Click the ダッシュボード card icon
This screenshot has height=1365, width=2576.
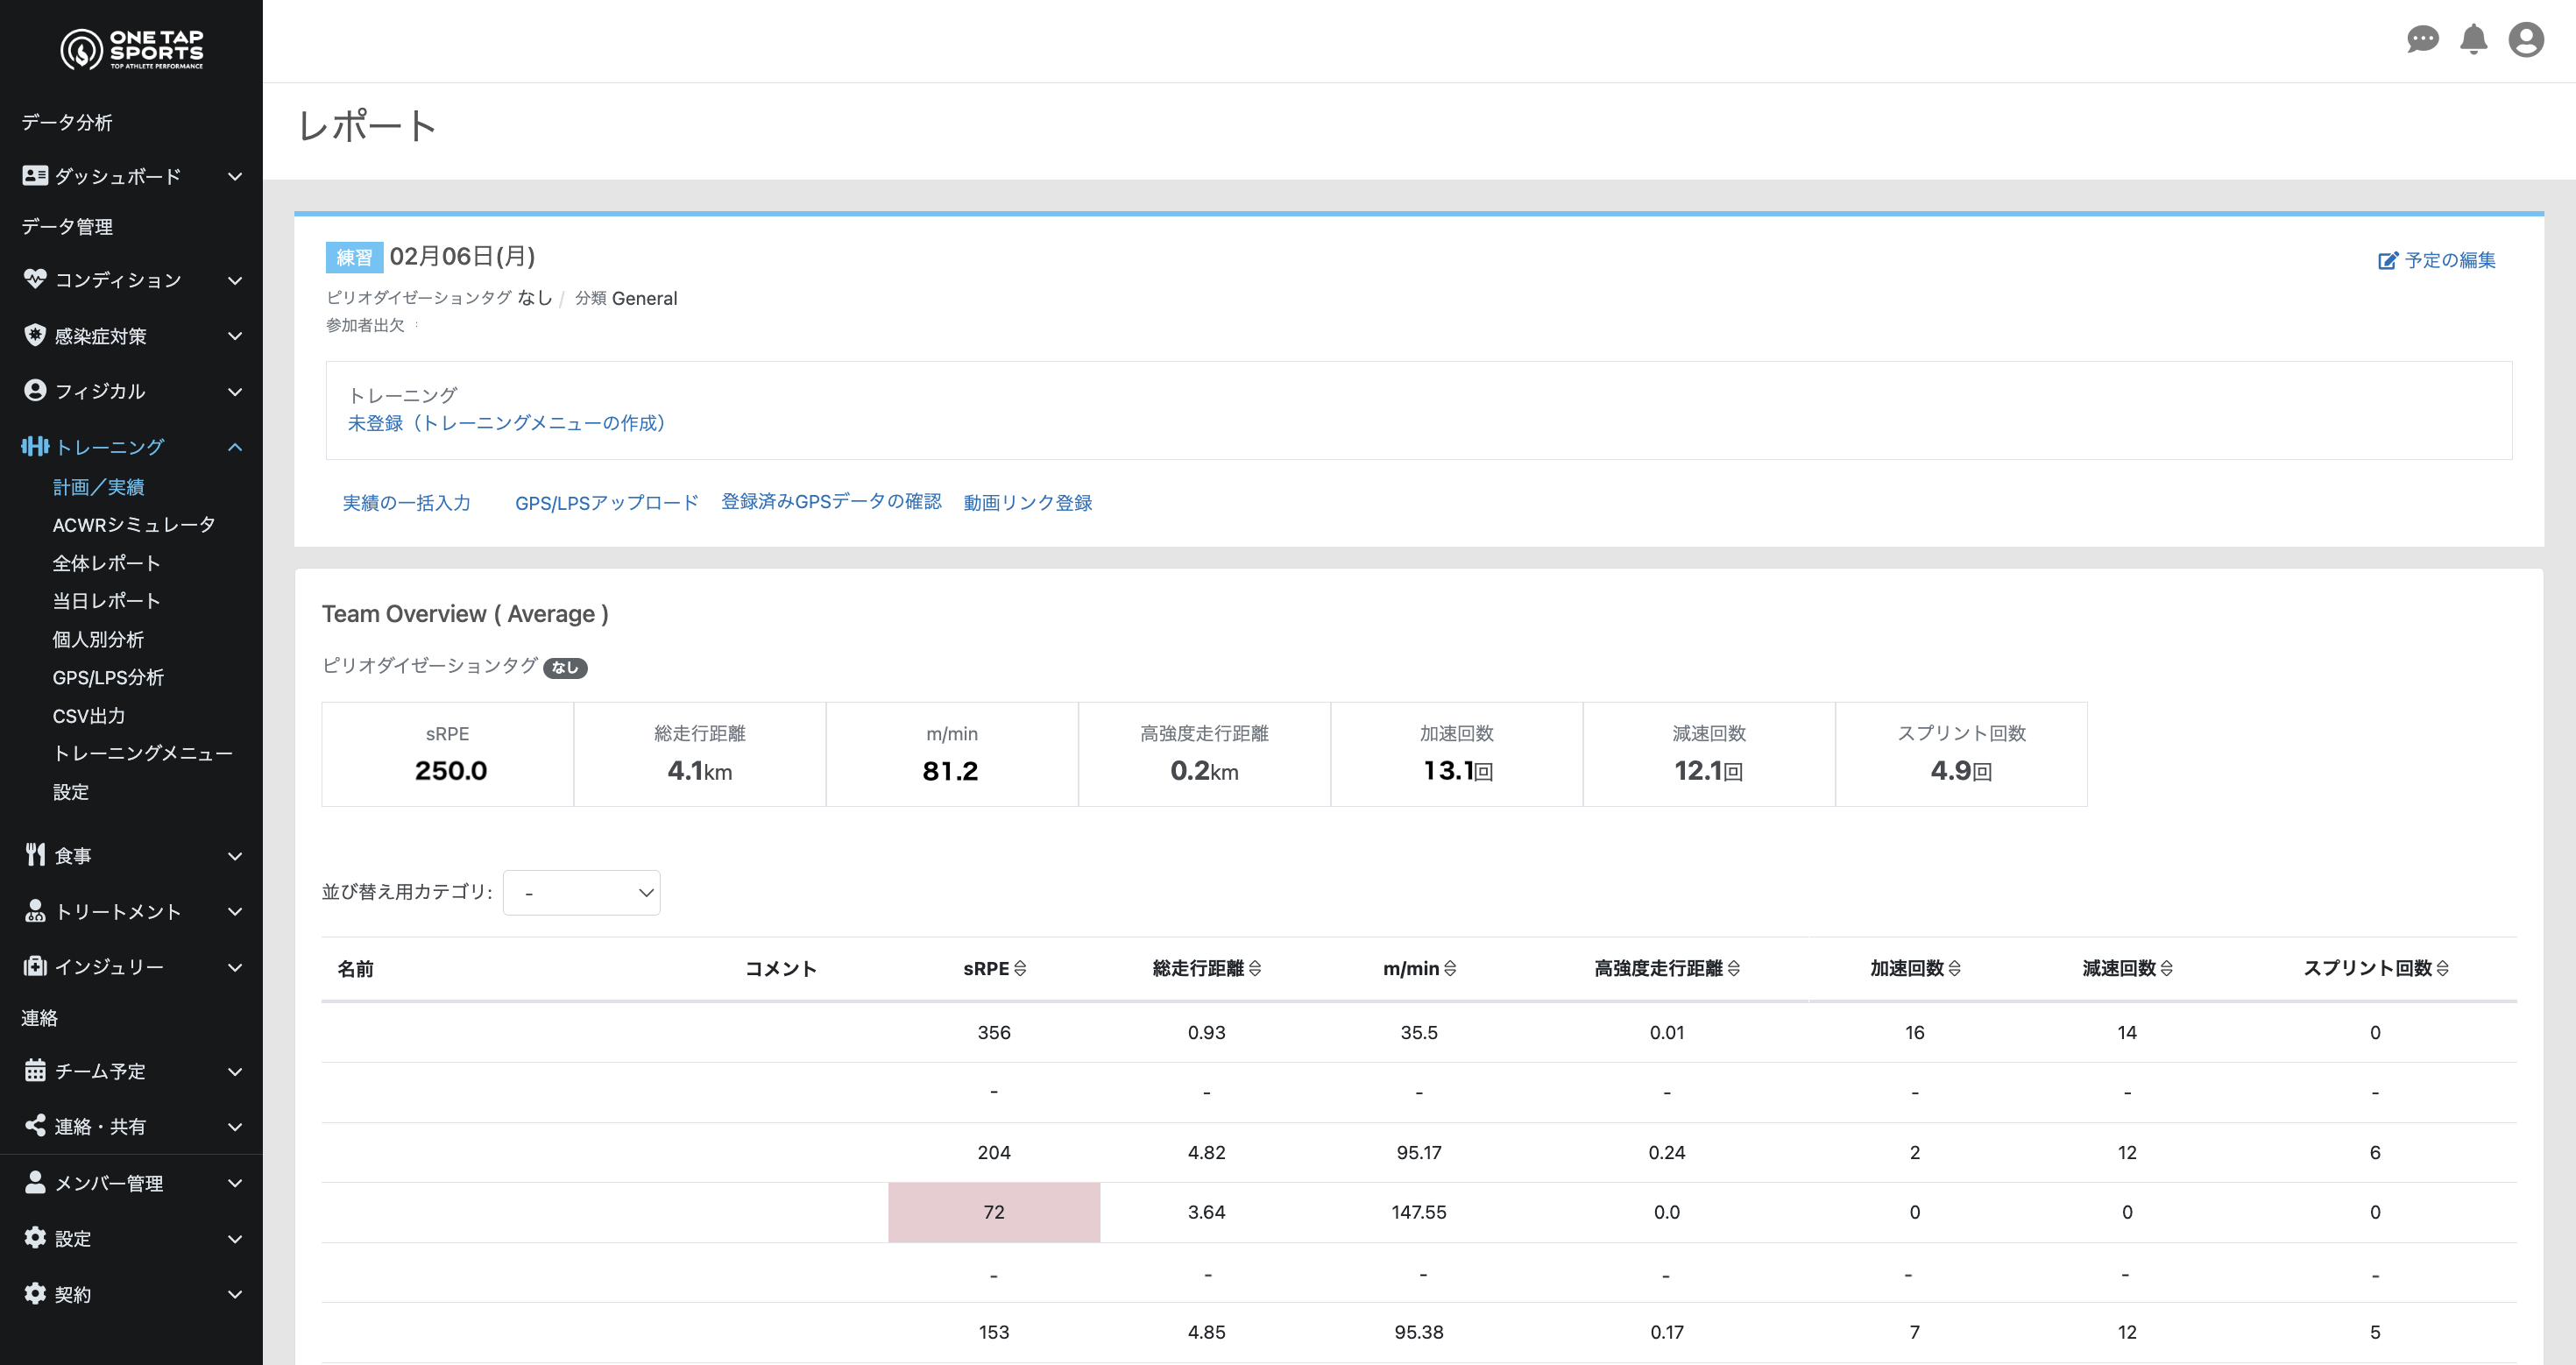pyautogui.click(x=35, y=176)
